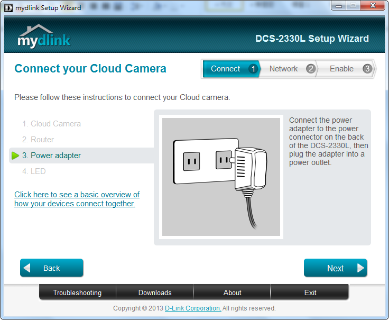389x320 pixels.
Task: Switch to the Network step tab
Action: pos(284,69)
